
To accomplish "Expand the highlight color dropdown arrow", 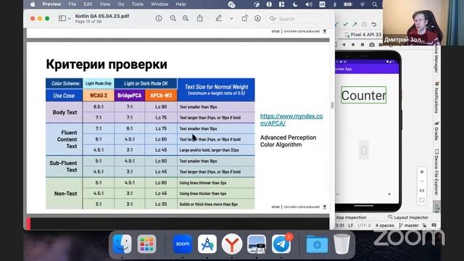I will pyautogui.click(x=231, y=19).
